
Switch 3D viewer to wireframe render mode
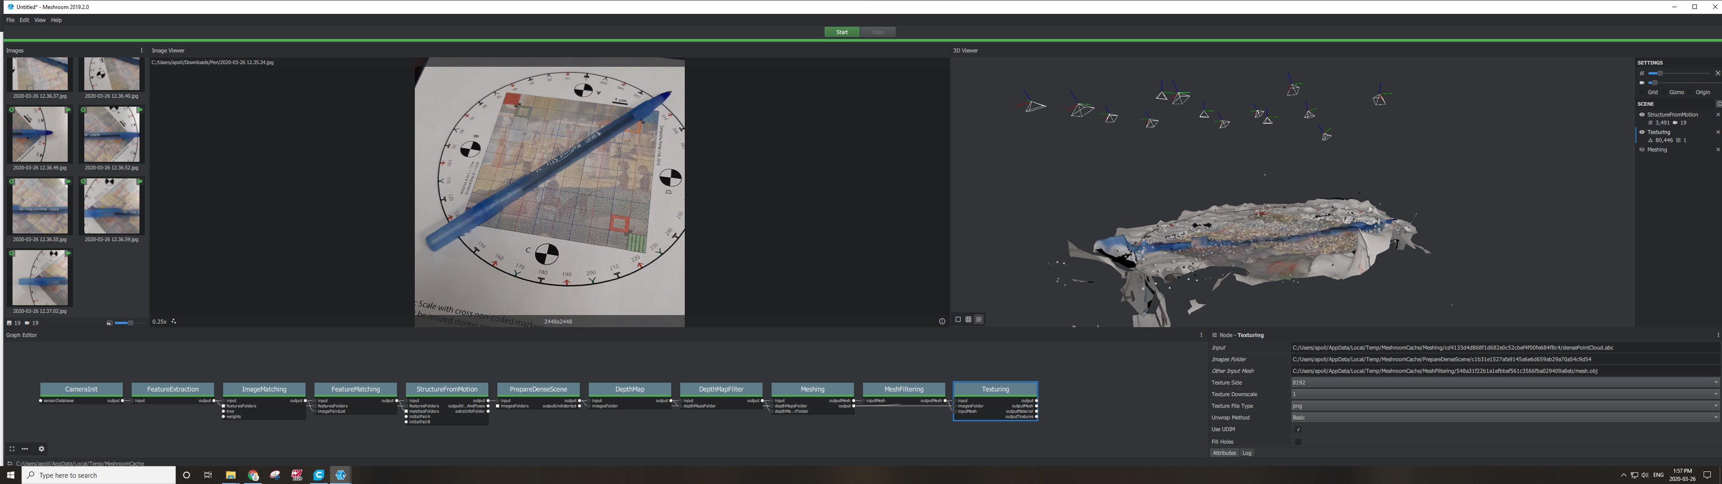[968, 320]
